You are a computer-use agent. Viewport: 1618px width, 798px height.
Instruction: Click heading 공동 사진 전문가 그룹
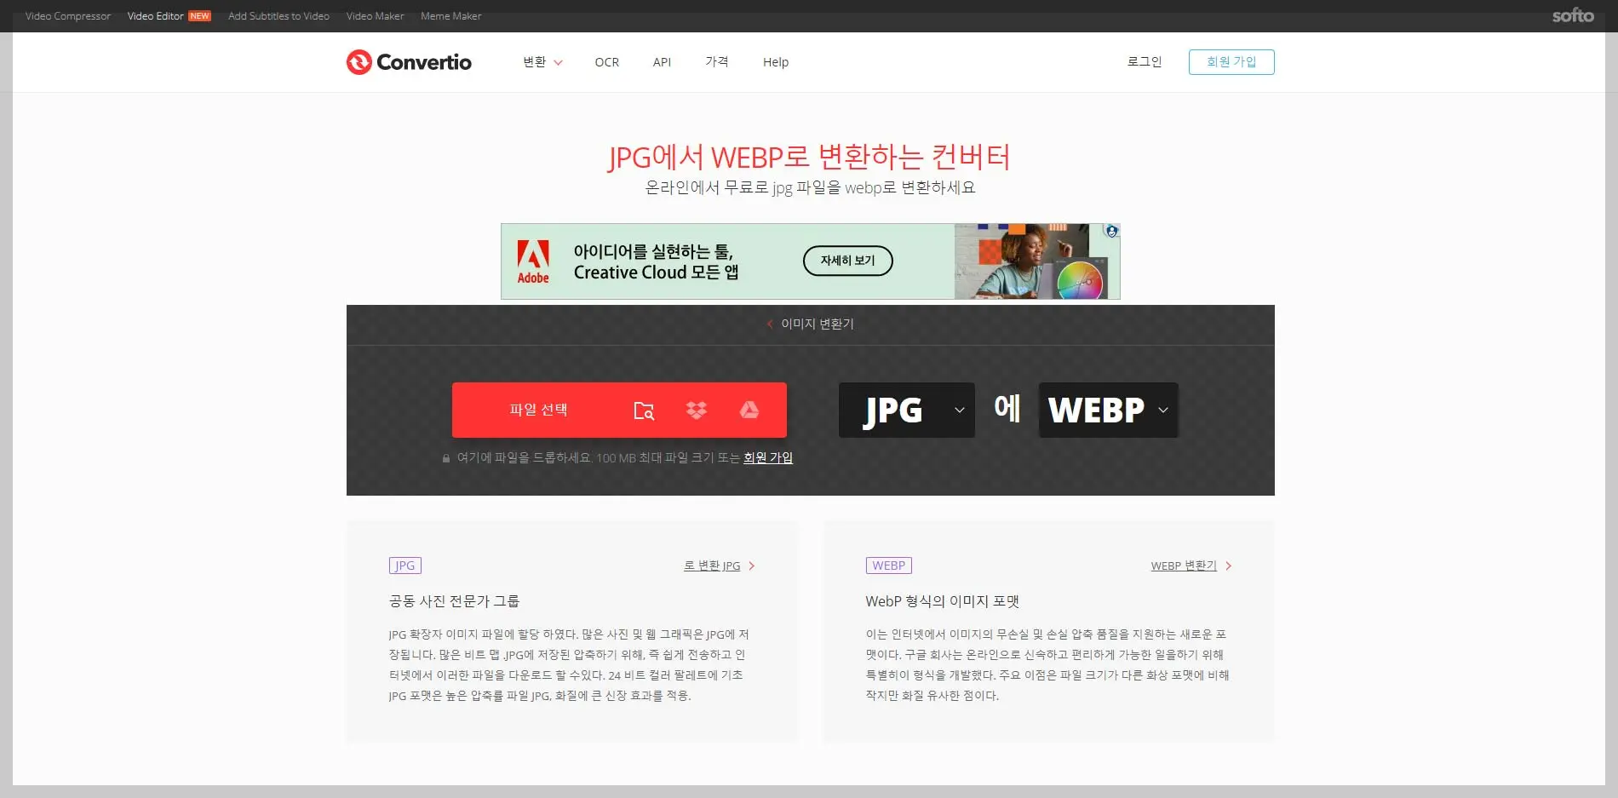(454, 601)
